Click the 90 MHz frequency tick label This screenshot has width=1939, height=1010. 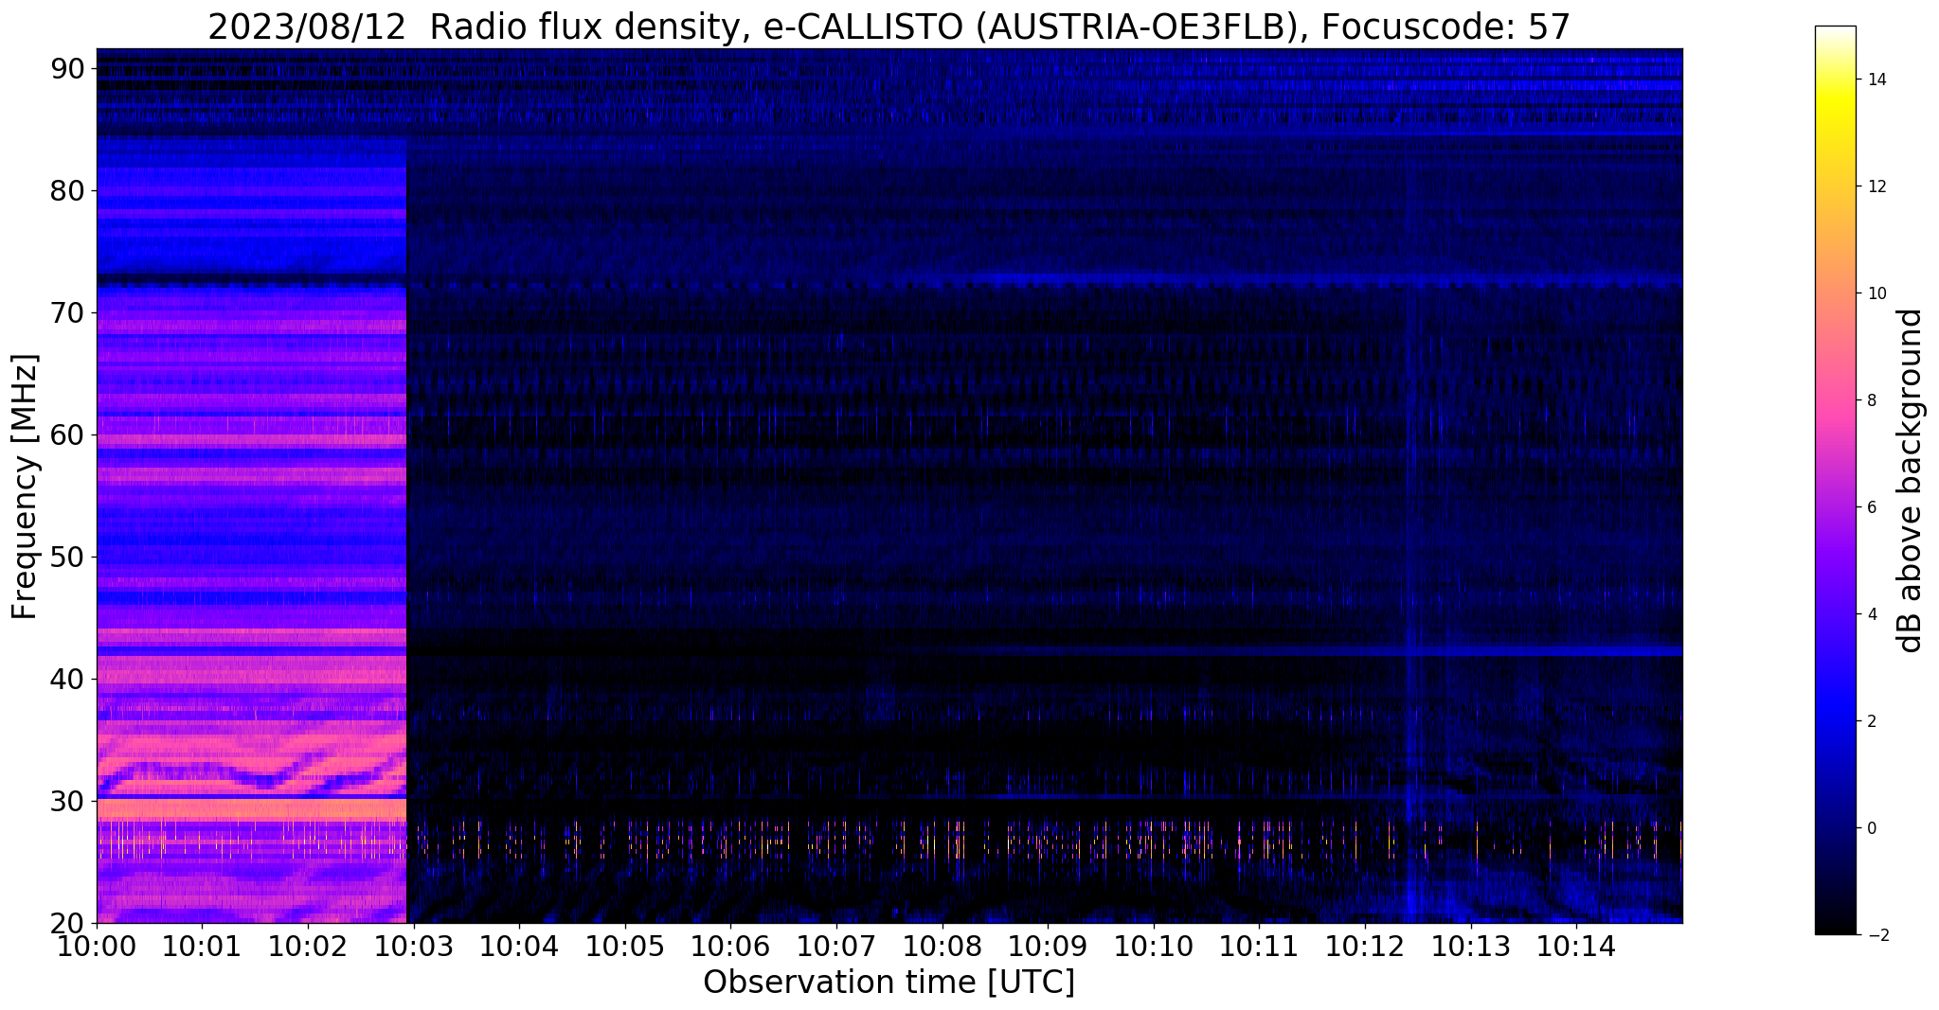(x=66, y=68)
